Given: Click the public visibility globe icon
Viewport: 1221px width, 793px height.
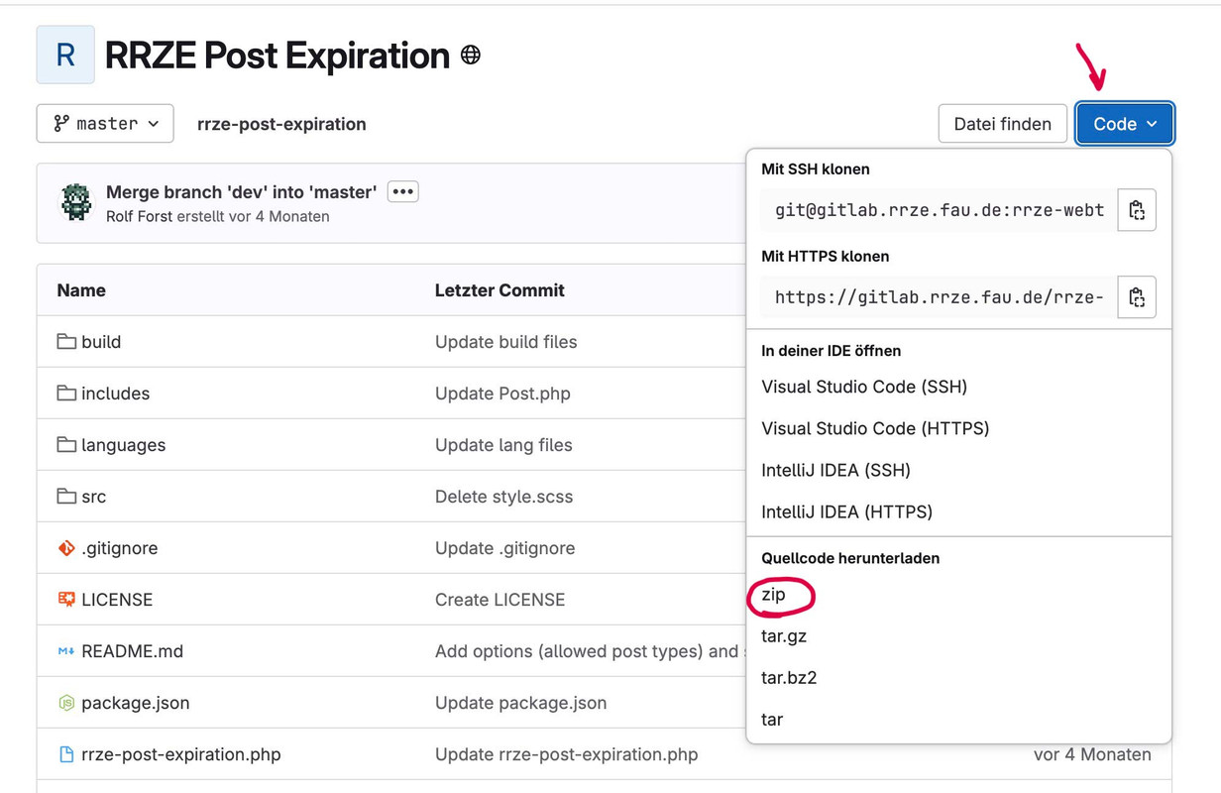Looking at the screenshot, I should click(x=471, y=56).
